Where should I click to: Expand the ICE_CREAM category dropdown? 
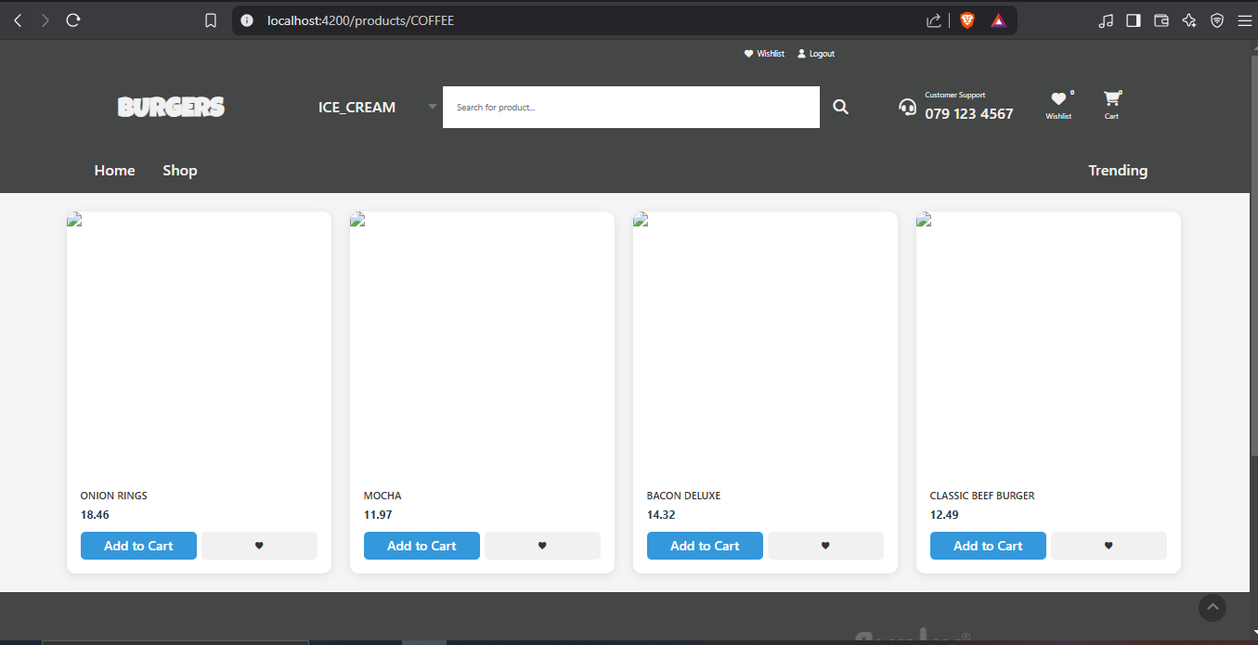click(x=377, y=107)
